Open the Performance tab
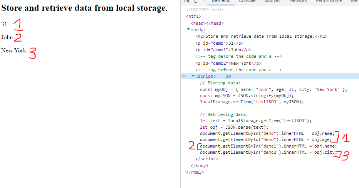Viewport: 359px width, 188px height. 329,1
